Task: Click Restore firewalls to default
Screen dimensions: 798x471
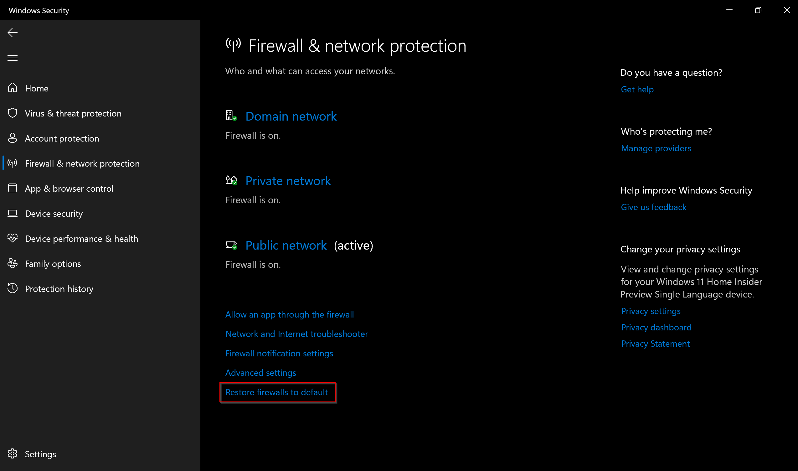Action: [x=276, y=392]
